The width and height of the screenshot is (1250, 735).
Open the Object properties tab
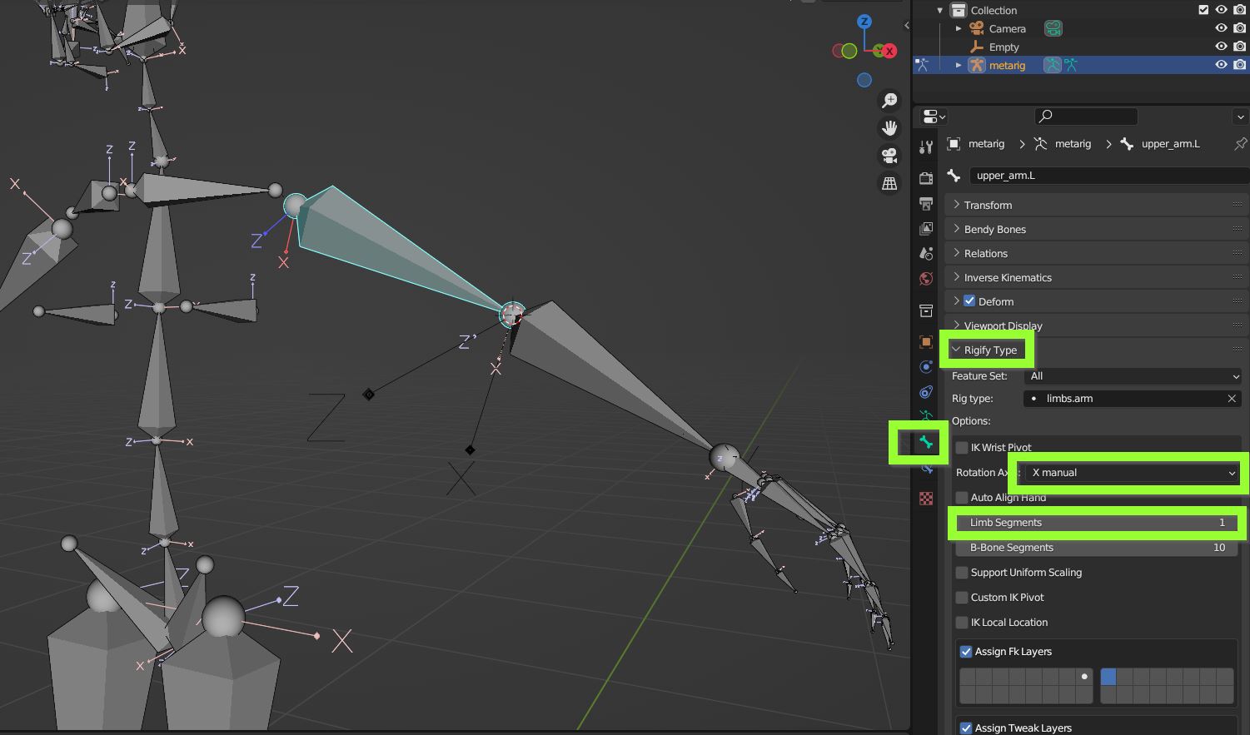pyautogui.click(x=926, y=342)
